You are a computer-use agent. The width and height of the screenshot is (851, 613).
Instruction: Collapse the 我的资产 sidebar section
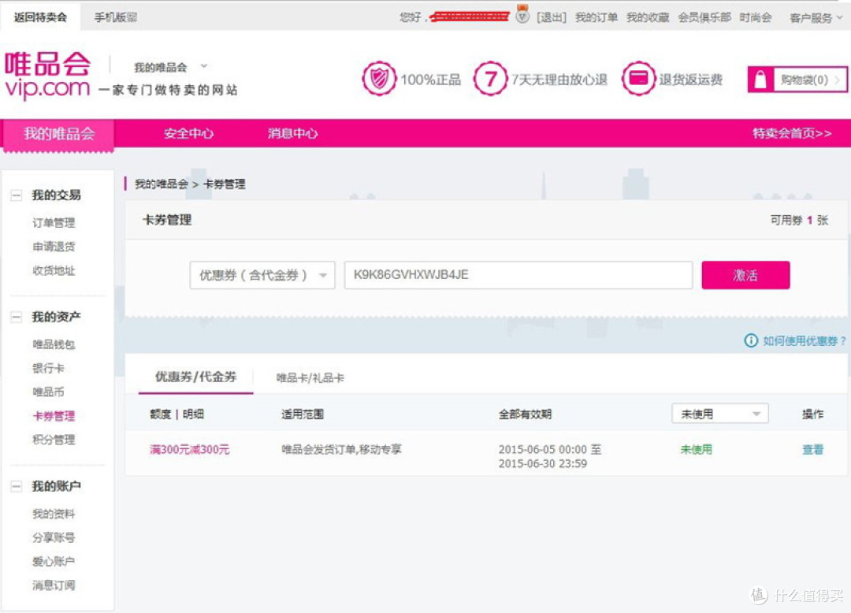17,317
